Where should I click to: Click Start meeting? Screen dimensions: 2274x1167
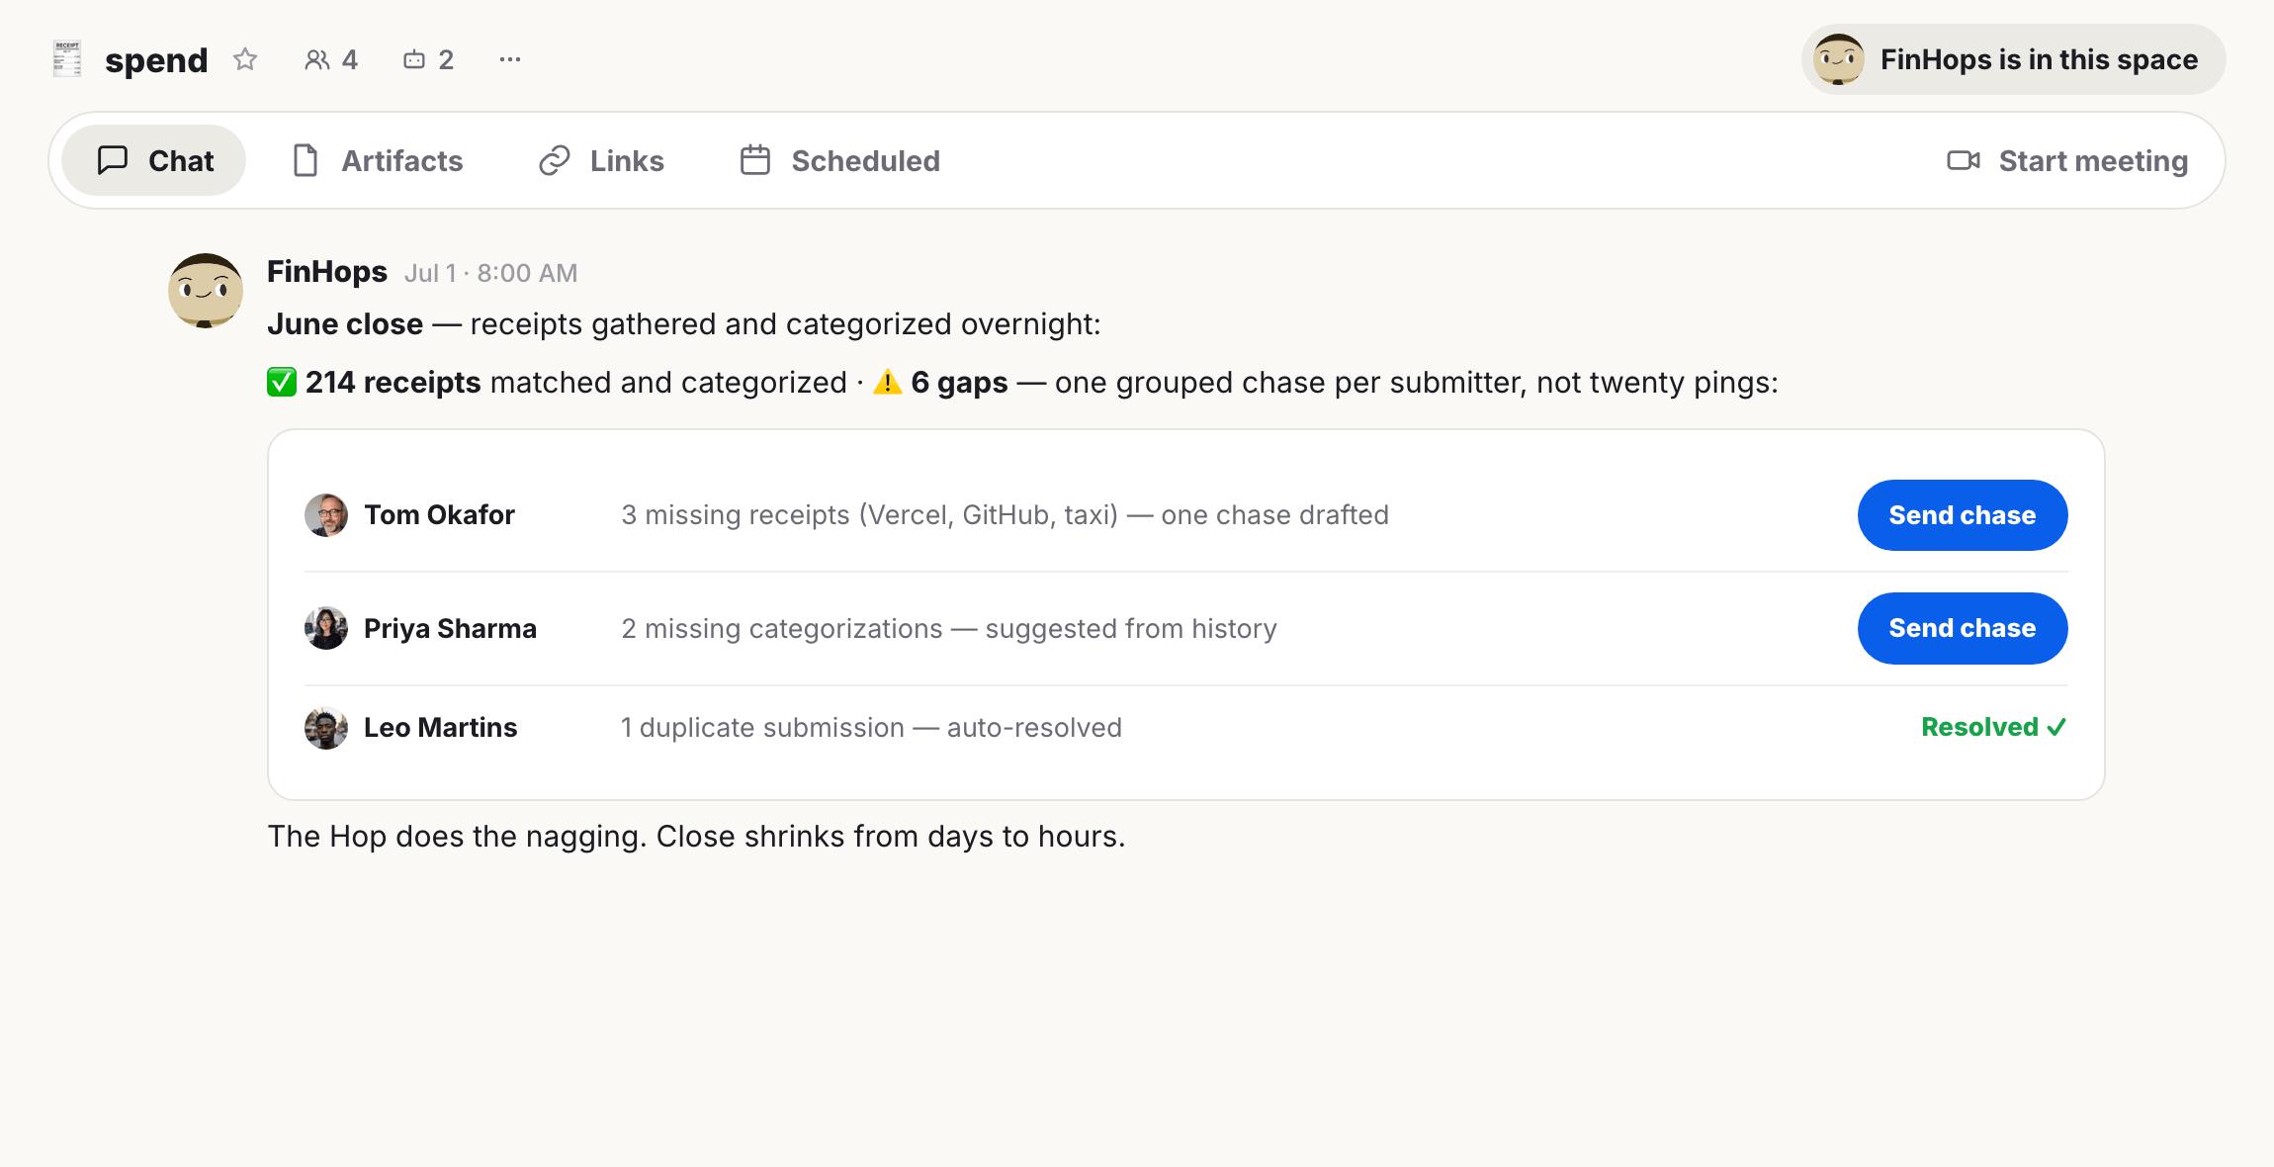point(2067,160)
